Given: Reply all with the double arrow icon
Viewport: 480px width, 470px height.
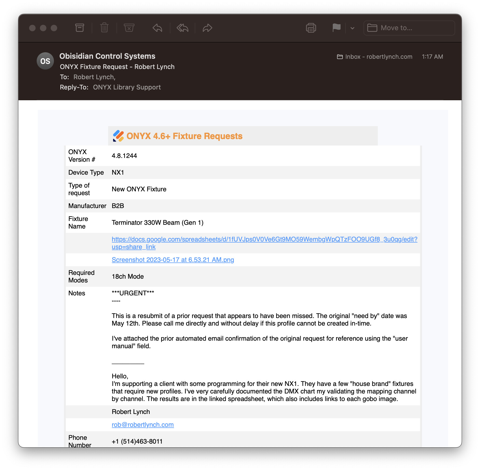Looking at the screenshot, I should (x=183, y=28).
